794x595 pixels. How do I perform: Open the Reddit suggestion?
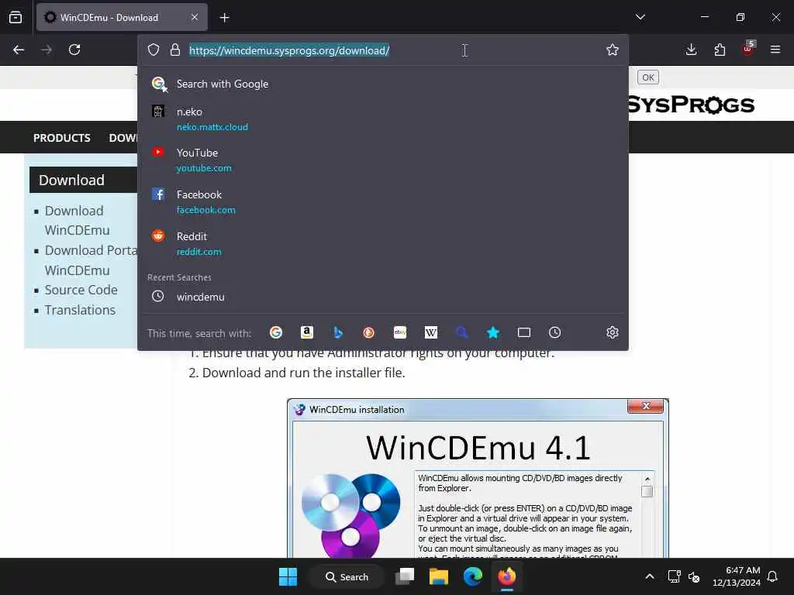coord(383,243)
